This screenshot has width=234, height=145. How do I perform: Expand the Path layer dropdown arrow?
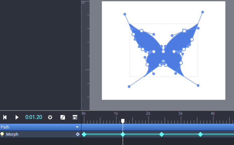coord(77,127)
